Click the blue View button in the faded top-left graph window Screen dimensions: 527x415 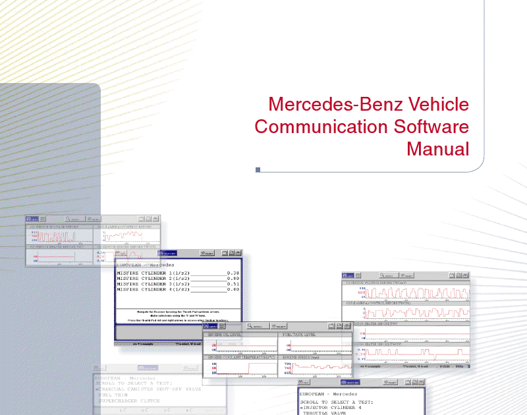[32, 219]
